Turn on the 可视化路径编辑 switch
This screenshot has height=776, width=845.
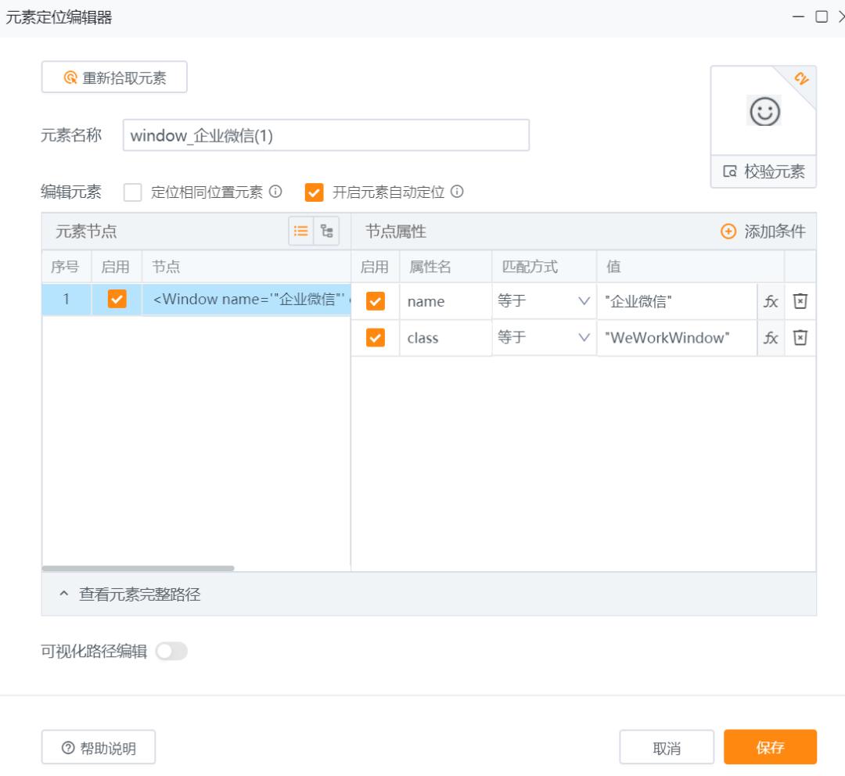(x=171, y=651)
